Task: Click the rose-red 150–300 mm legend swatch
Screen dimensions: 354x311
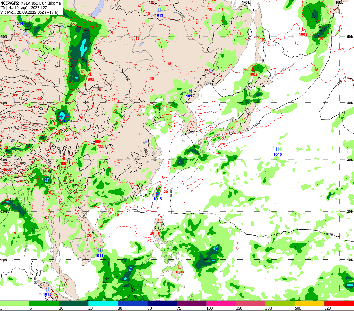Action: pos(251,303)
